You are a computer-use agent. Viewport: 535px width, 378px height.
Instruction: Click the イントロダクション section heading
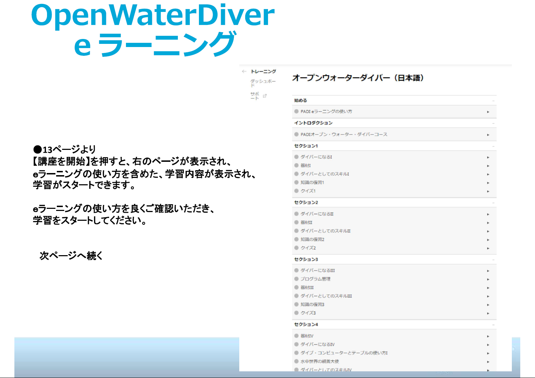pyautogui.click(x=313, y=123)
